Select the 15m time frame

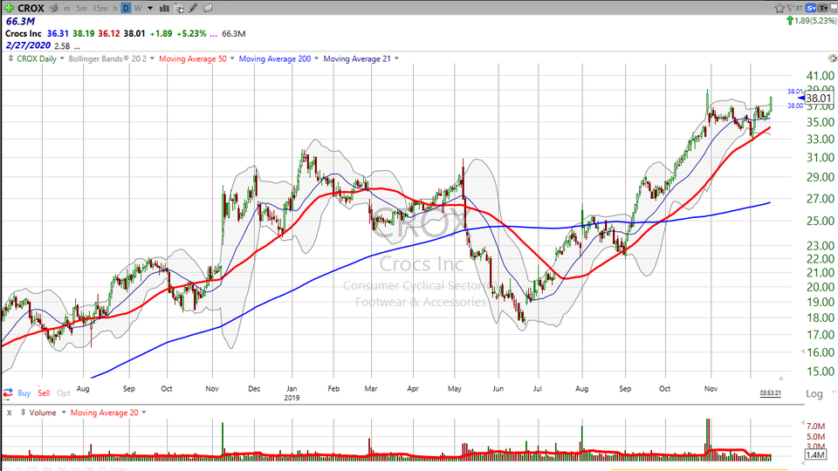tap(100, 9)
